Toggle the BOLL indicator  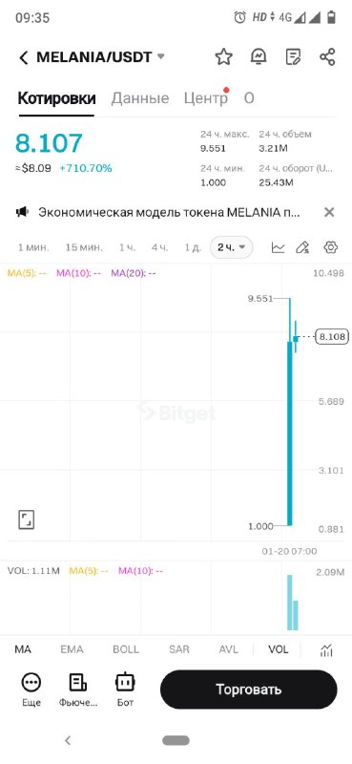(x=126, y=649)
